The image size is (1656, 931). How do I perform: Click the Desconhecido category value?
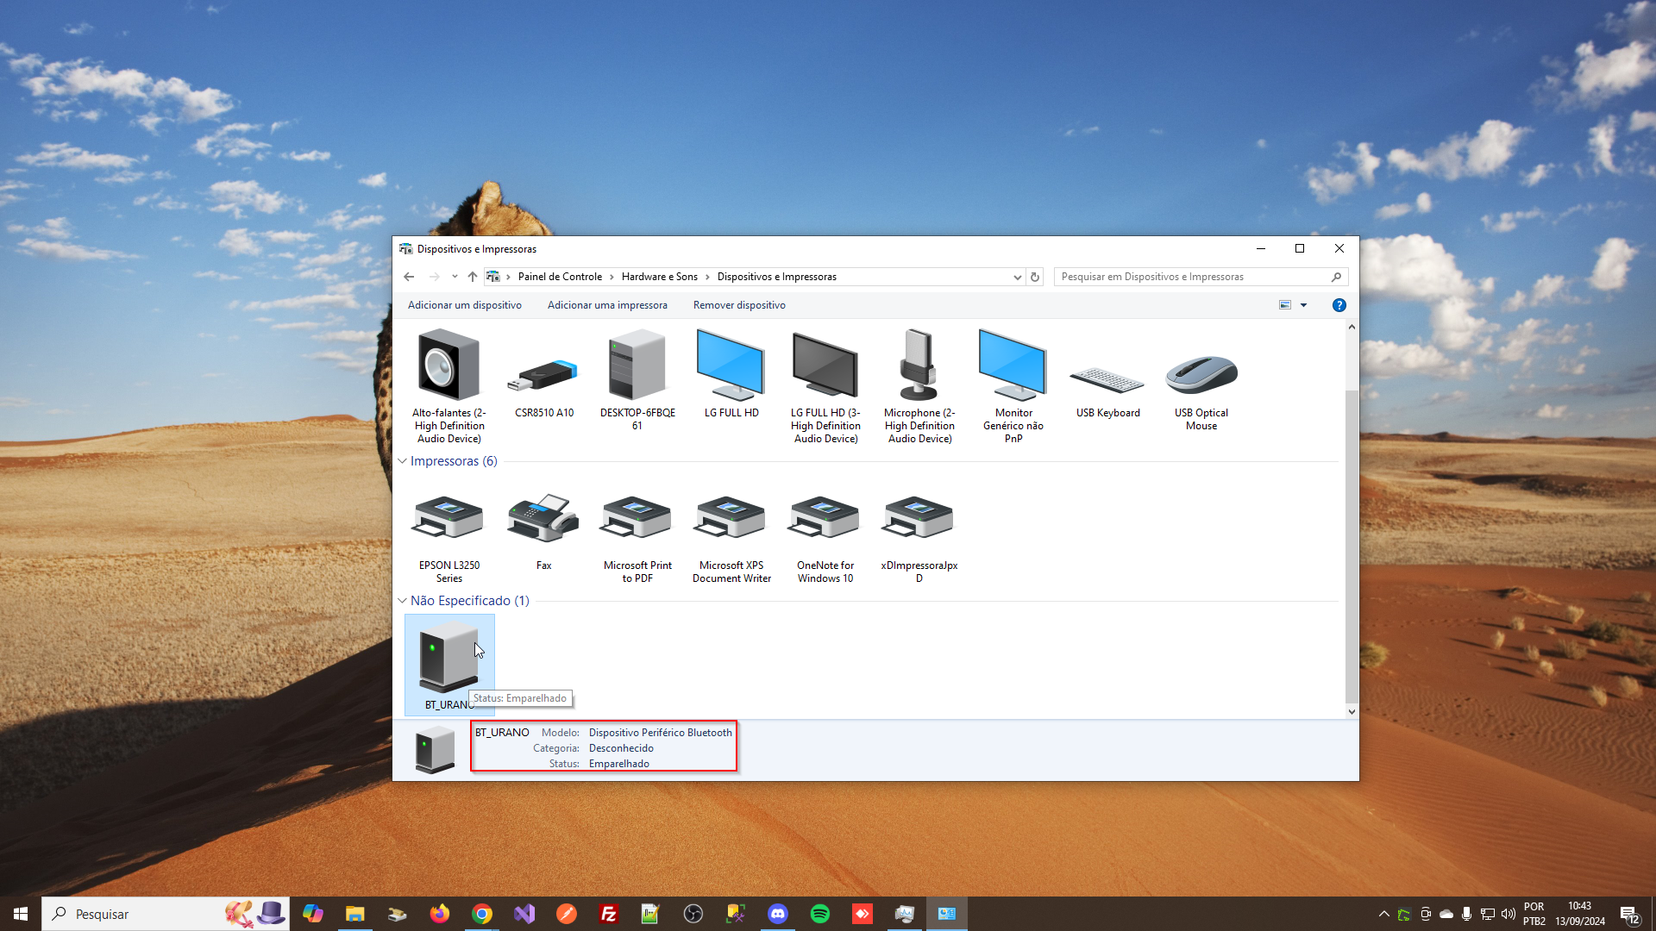(x=621, y=748)
